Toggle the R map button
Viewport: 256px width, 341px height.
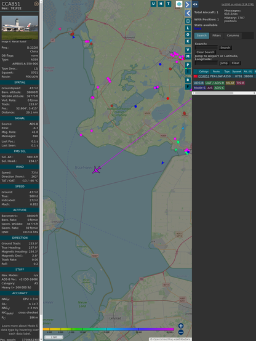click(x=188, y=80)
